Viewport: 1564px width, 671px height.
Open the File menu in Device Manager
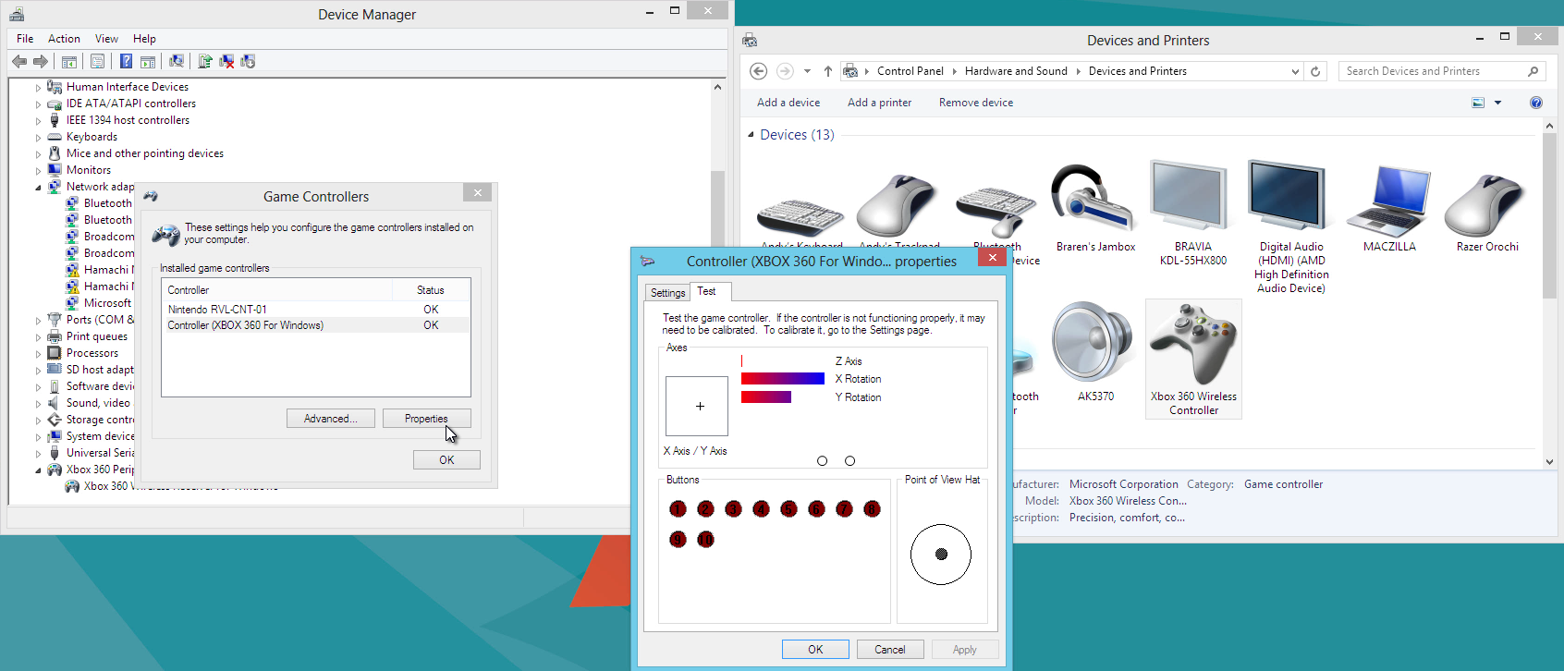coord(25,39)
